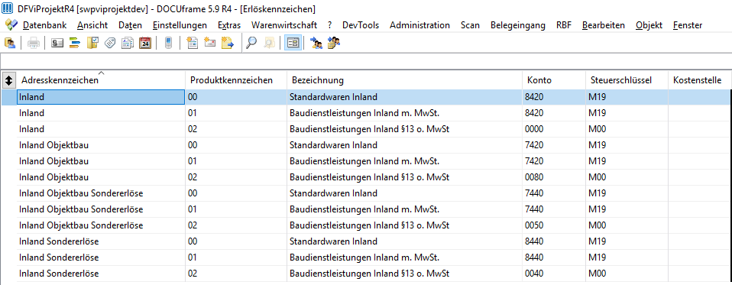Open the Extras menu

tap(229, 25)
